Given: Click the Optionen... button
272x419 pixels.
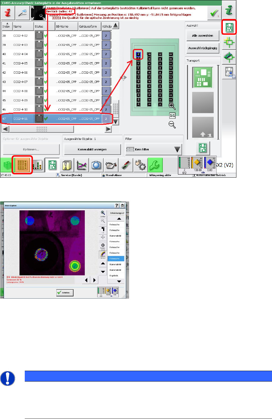Looking at the screenshot, I should point(31,149).
